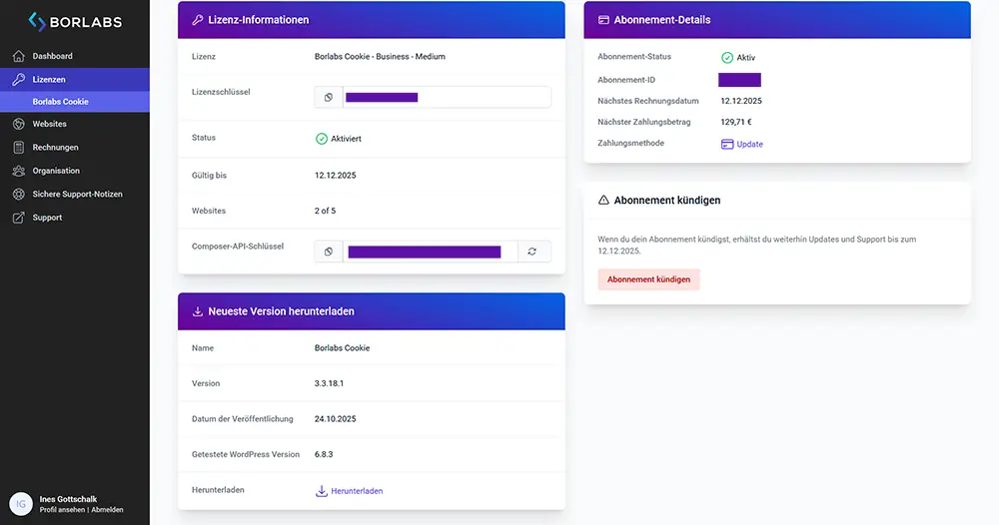The image size is (999, 525).
Task: Click the amount 129,71 €
Action: tap(736, 122)
